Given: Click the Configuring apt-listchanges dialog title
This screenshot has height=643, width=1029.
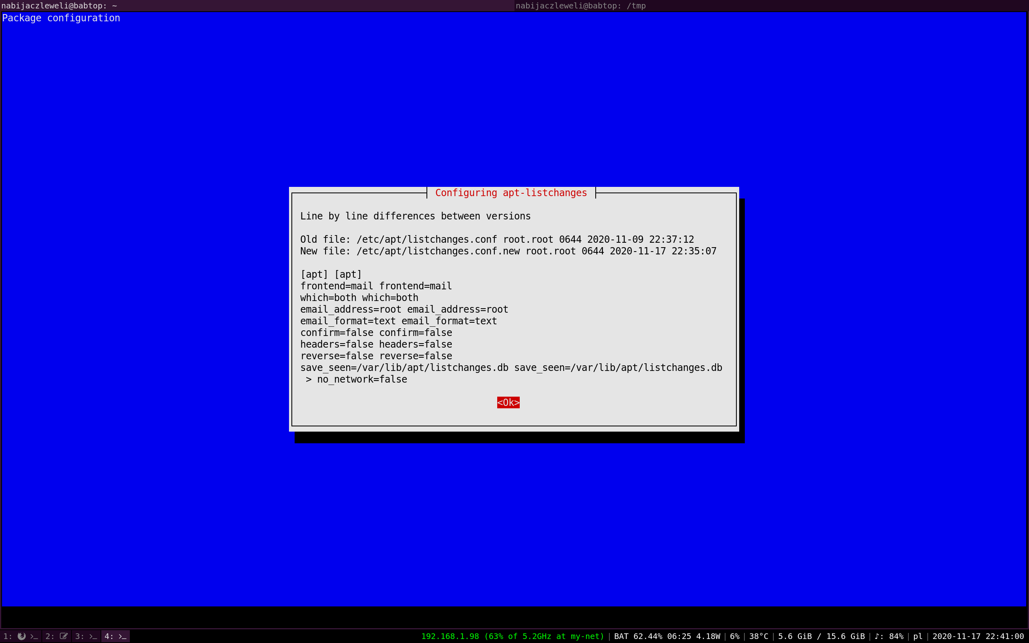Looking at the screenshot, I should tap(510, 192).
